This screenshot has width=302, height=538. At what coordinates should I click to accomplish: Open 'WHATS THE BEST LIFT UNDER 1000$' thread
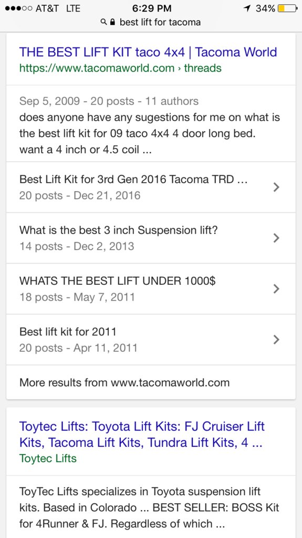click(151, 289)
